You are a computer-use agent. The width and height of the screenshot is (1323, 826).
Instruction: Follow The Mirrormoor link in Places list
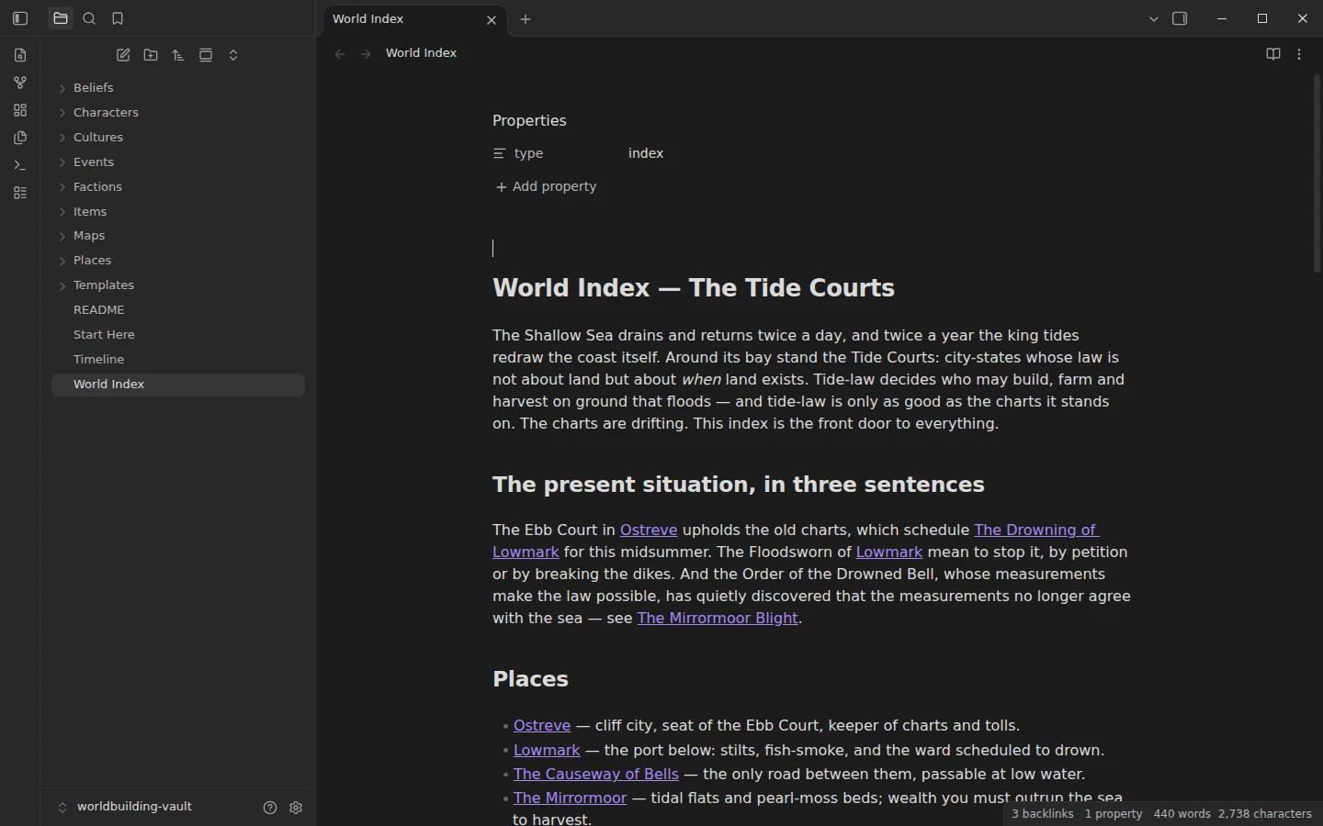pos(570,798)
